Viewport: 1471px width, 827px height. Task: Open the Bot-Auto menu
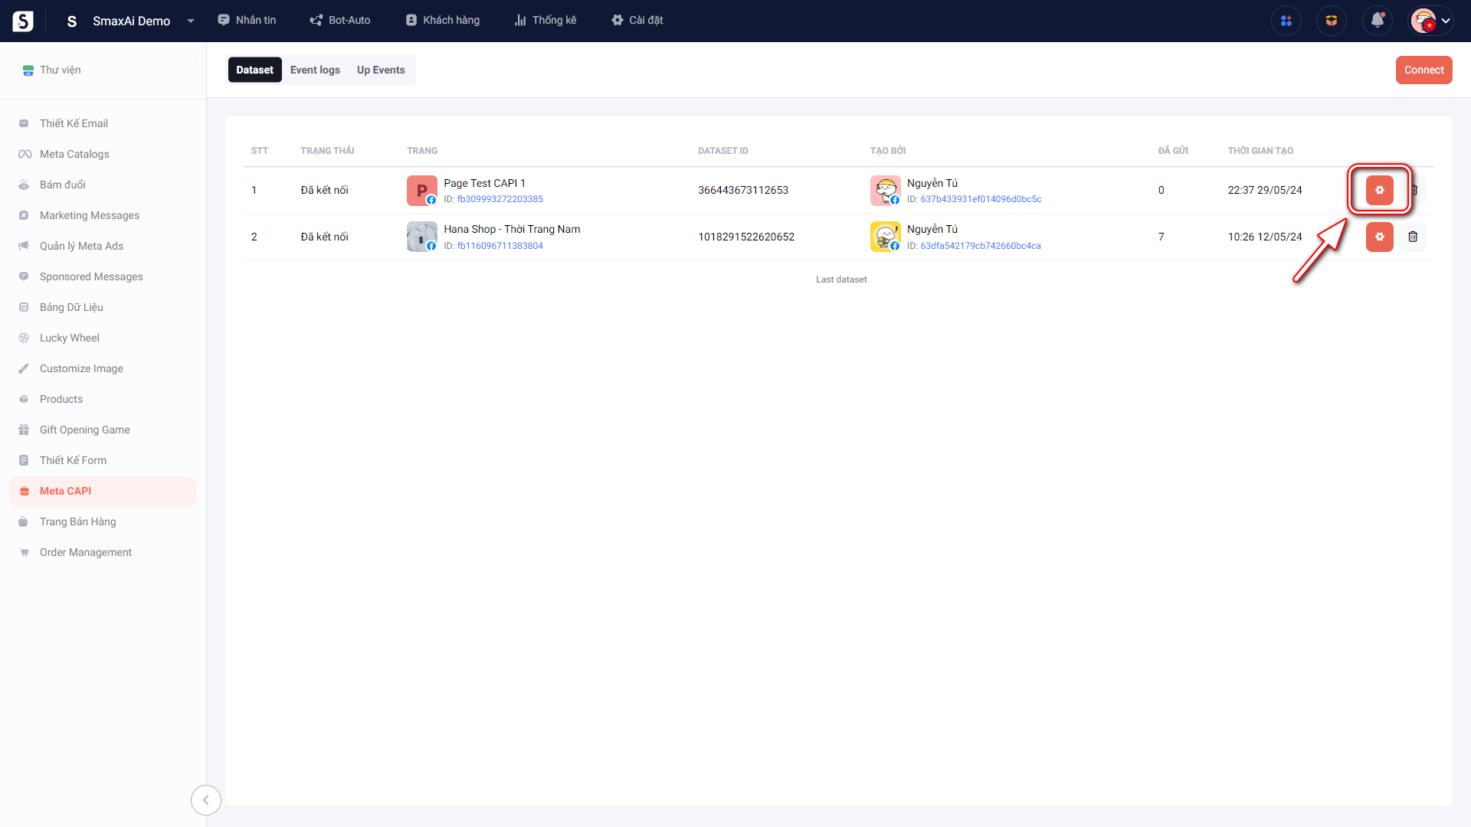point(340,21)
